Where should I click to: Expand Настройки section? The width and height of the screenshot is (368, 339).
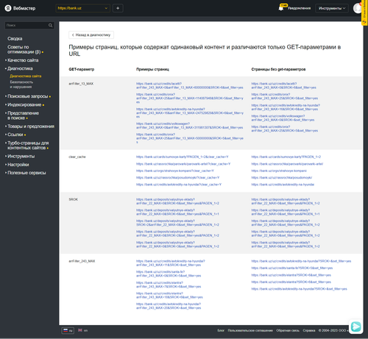[x=18, y=165]
